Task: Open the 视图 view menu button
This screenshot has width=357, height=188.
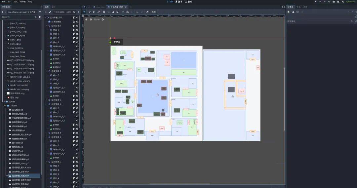Action: point(154,12)
